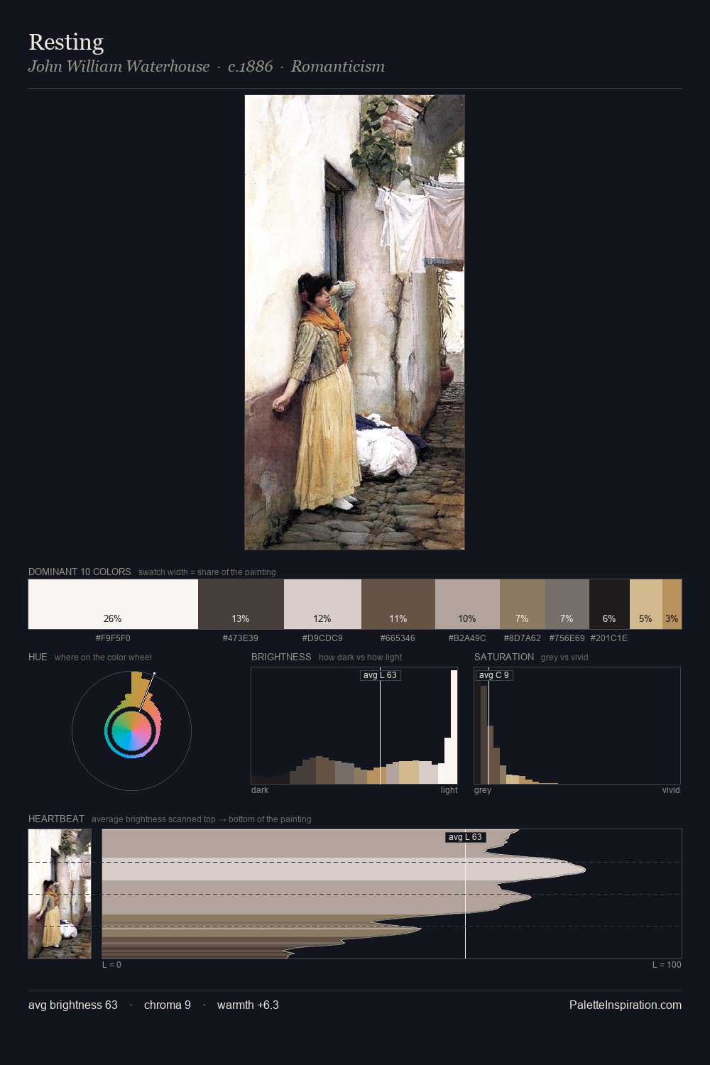Click the 'DOMINANT 10 COLORS' heading
The height and width of the screenshot is (1065, 710).
[x=80, y=572]
